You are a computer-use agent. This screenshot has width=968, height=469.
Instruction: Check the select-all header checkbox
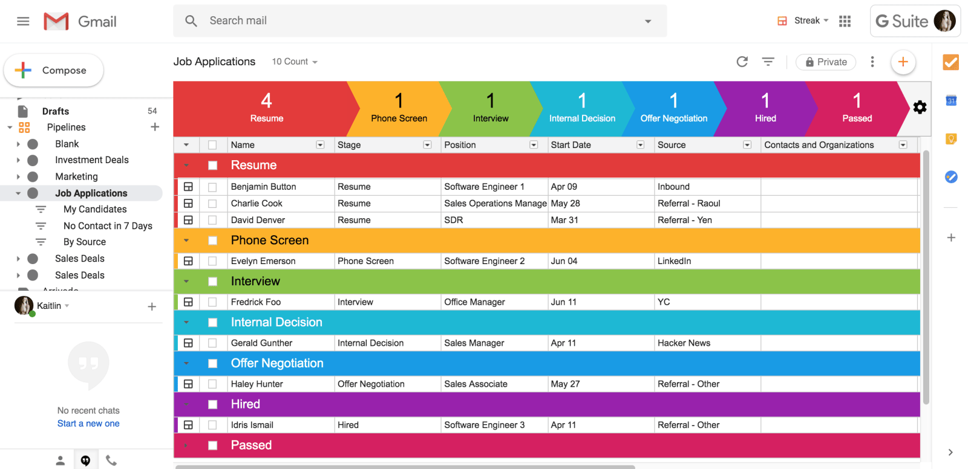click(212, 145)
